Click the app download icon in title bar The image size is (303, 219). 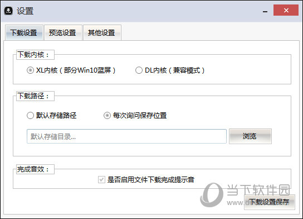[x=8, y=11]
